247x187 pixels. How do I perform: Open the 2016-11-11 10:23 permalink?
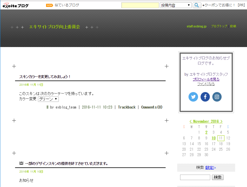point(97,107)
